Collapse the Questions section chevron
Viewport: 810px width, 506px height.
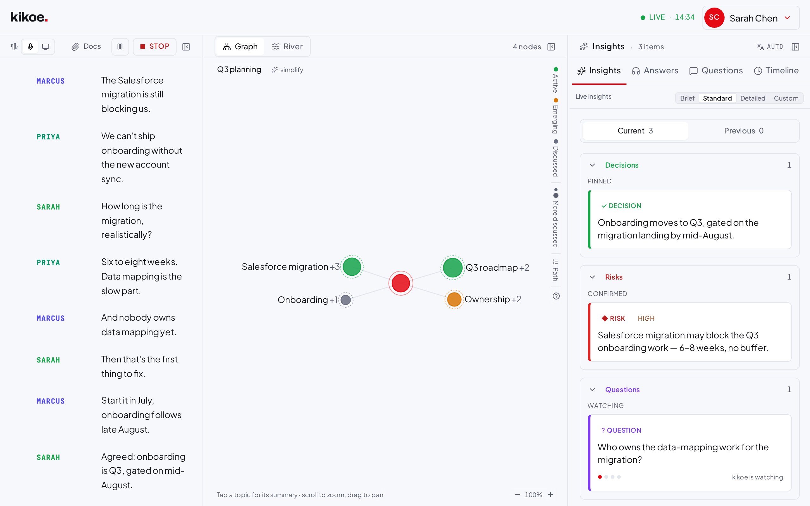tap(592, 390)
